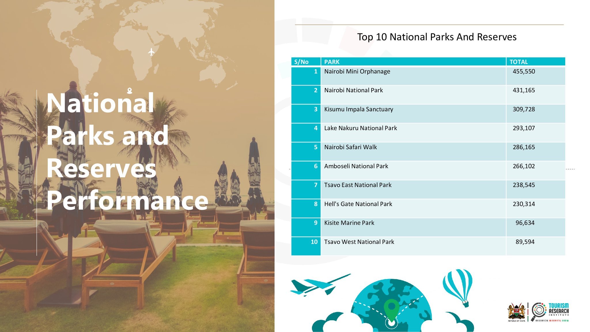Click the TOTAL column header
This screenshot has width=590, height=332.
519,62
